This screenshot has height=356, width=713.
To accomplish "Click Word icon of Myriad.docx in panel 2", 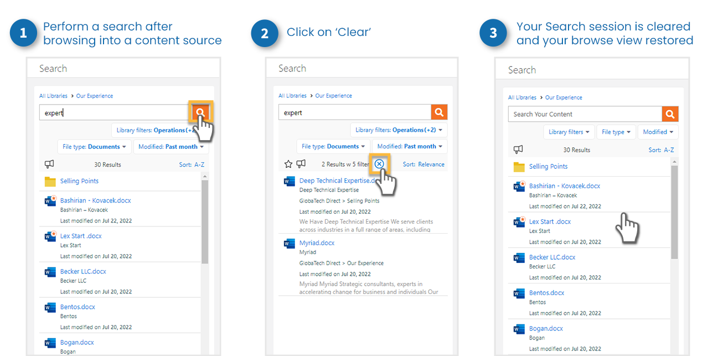I will (289, 243).
